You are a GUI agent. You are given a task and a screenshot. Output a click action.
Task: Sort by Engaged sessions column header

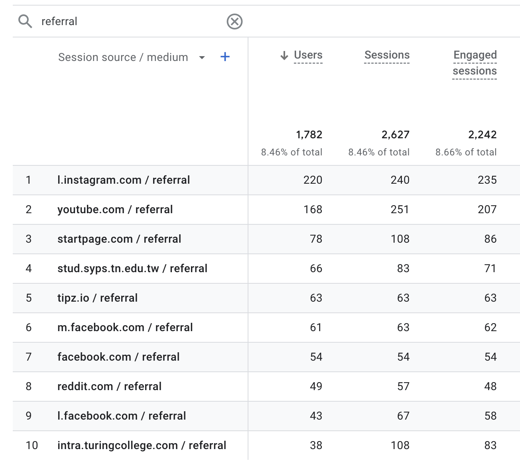(475, 63)
